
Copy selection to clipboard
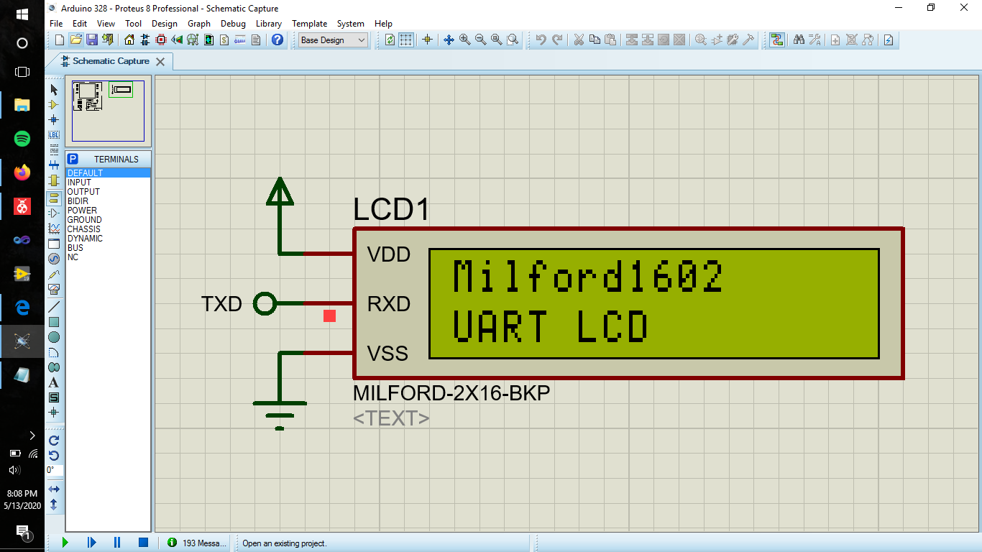click(x=594, y=40)
